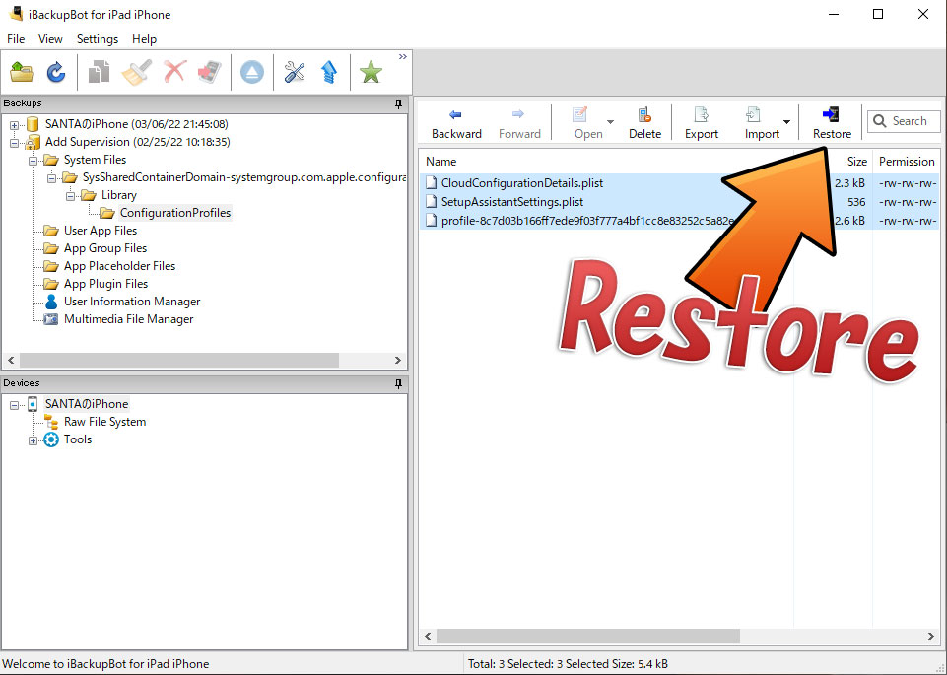This screenshot has width=947, height=675.
Task: Pin the Backups panel
Action: click(399, 103)
